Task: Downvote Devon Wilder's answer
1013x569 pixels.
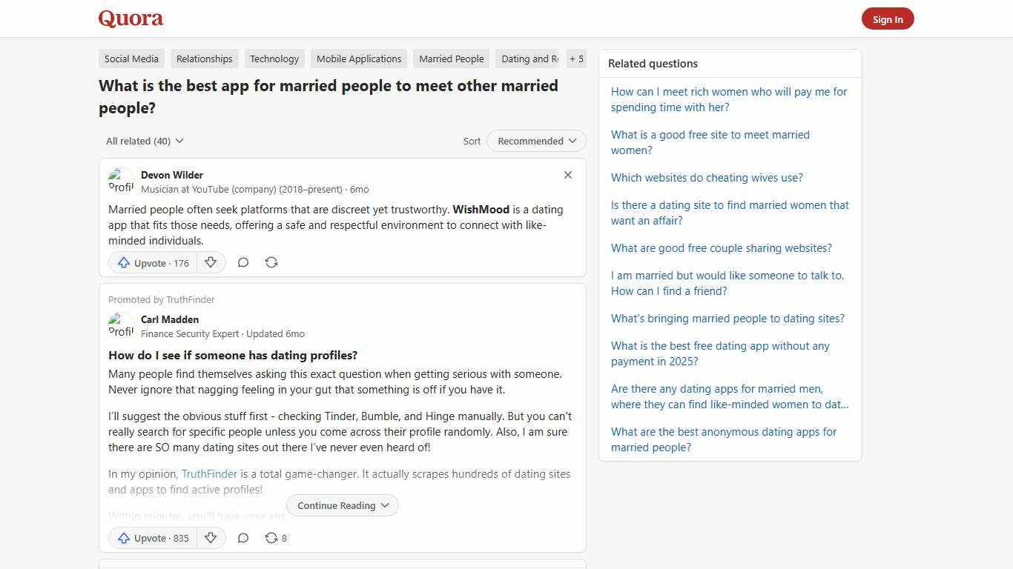Action: click(211, 262)
